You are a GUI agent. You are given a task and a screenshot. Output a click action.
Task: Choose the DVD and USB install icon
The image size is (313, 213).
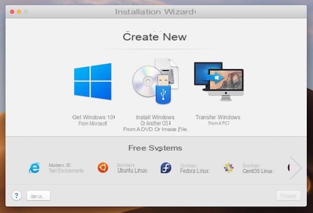155,81
